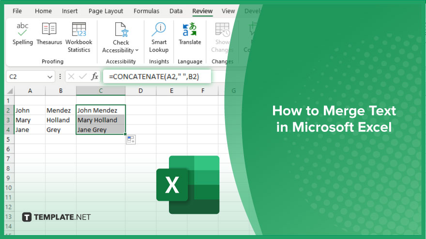Click the fill handle of the selection
The width and height of the screenshot is (426, 239).
pyautogui.click(x=125, y=134)
